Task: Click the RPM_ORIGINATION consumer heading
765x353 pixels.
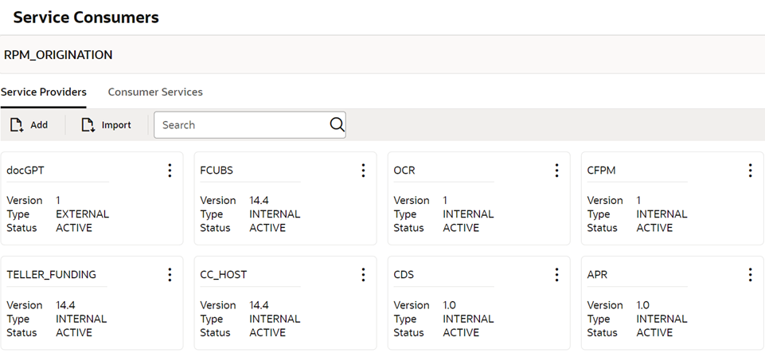Action: (58, 55)
